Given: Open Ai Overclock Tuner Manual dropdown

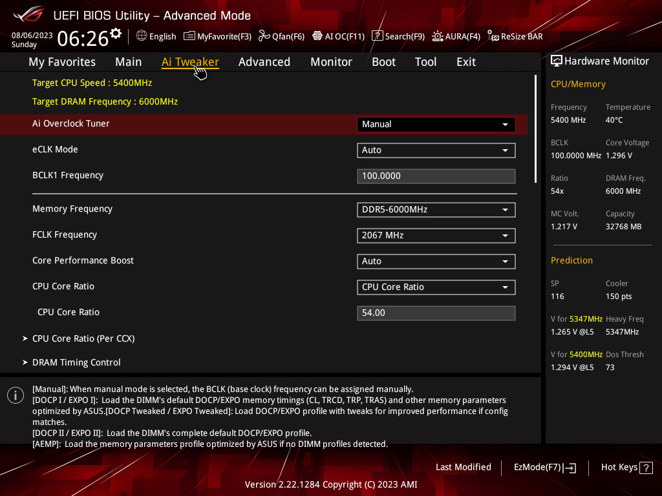Looking at the screenshot, I should coord(436,125).
